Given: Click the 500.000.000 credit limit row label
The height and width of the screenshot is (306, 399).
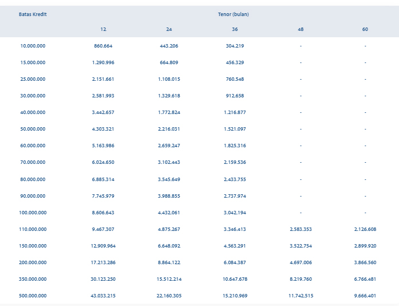Looking at the screenshot, I should coord(33,296).
